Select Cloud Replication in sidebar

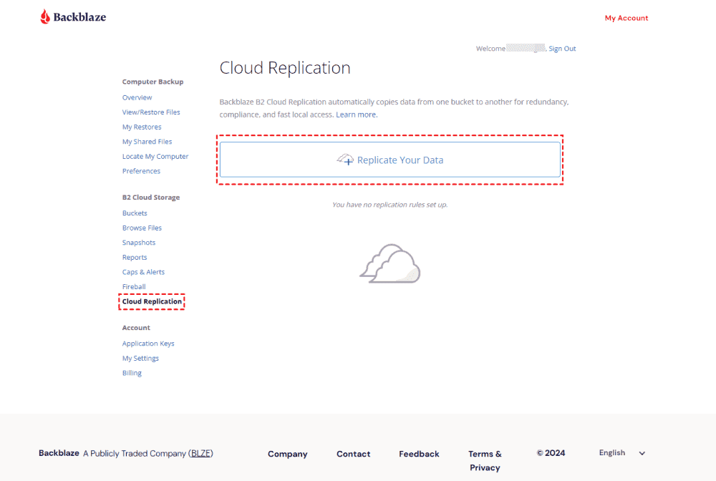tap(152, 301)
